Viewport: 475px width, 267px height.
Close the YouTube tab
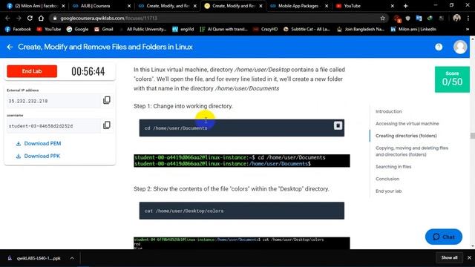[x=393, y=6]
